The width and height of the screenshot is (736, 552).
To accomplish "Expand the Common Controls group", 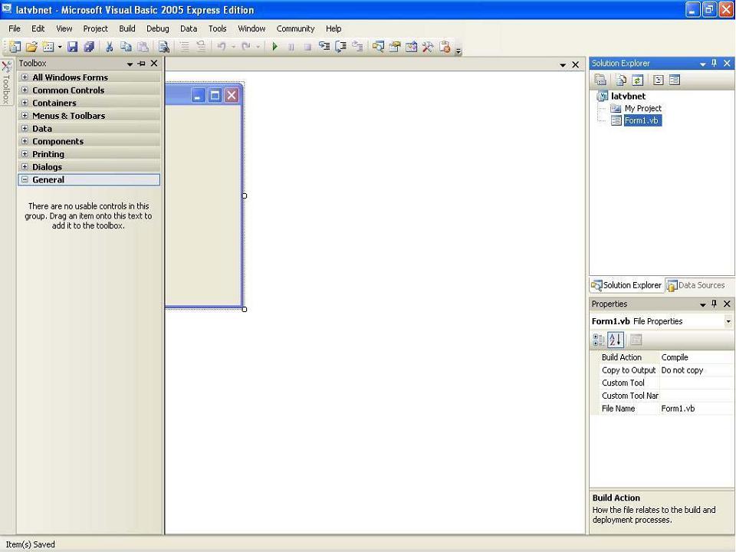I will pyautogui.click(x=25, y=90).
